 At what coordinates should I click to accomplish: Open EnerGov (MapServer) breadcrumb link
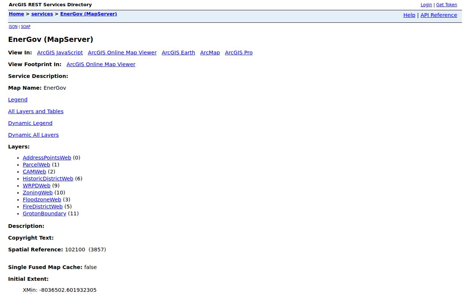pos(88,14)
